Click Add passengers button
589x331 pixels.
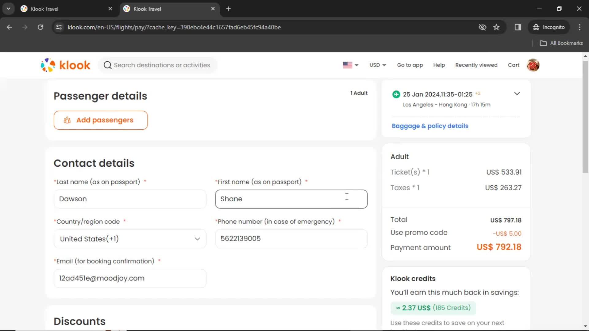[100, 120]
